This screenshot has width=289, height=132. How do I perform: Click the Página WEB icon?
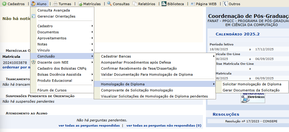193,4
